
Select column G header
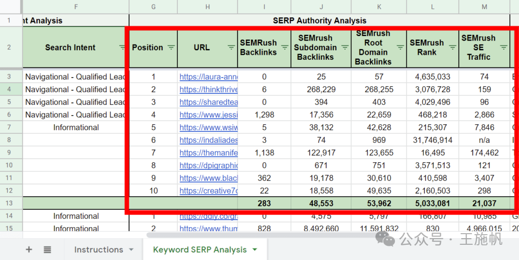pyautogui.click(x=153, y=7)
